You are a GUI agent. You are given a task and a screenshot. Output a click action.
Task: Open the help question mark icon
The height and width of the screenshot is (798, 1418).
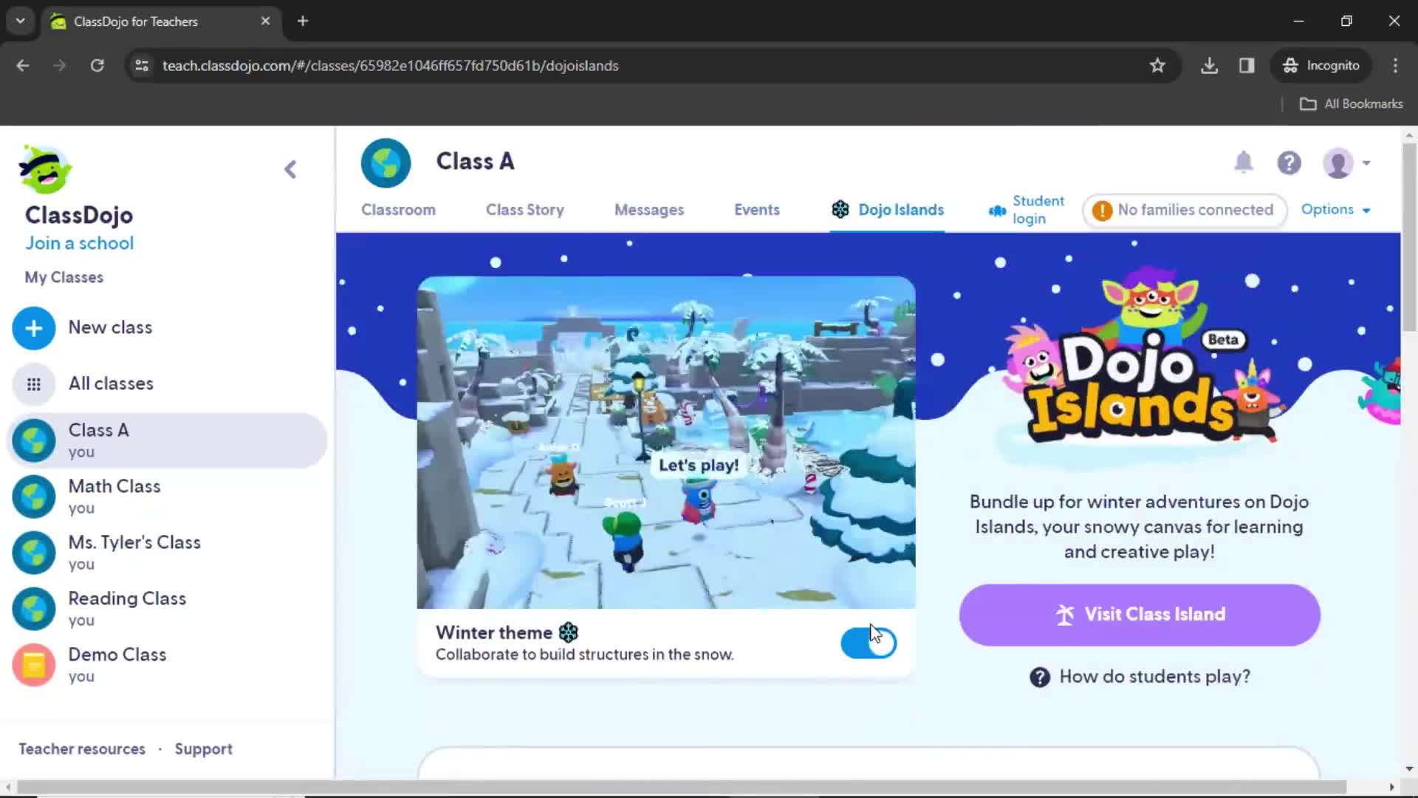(x=1289, y=162)
